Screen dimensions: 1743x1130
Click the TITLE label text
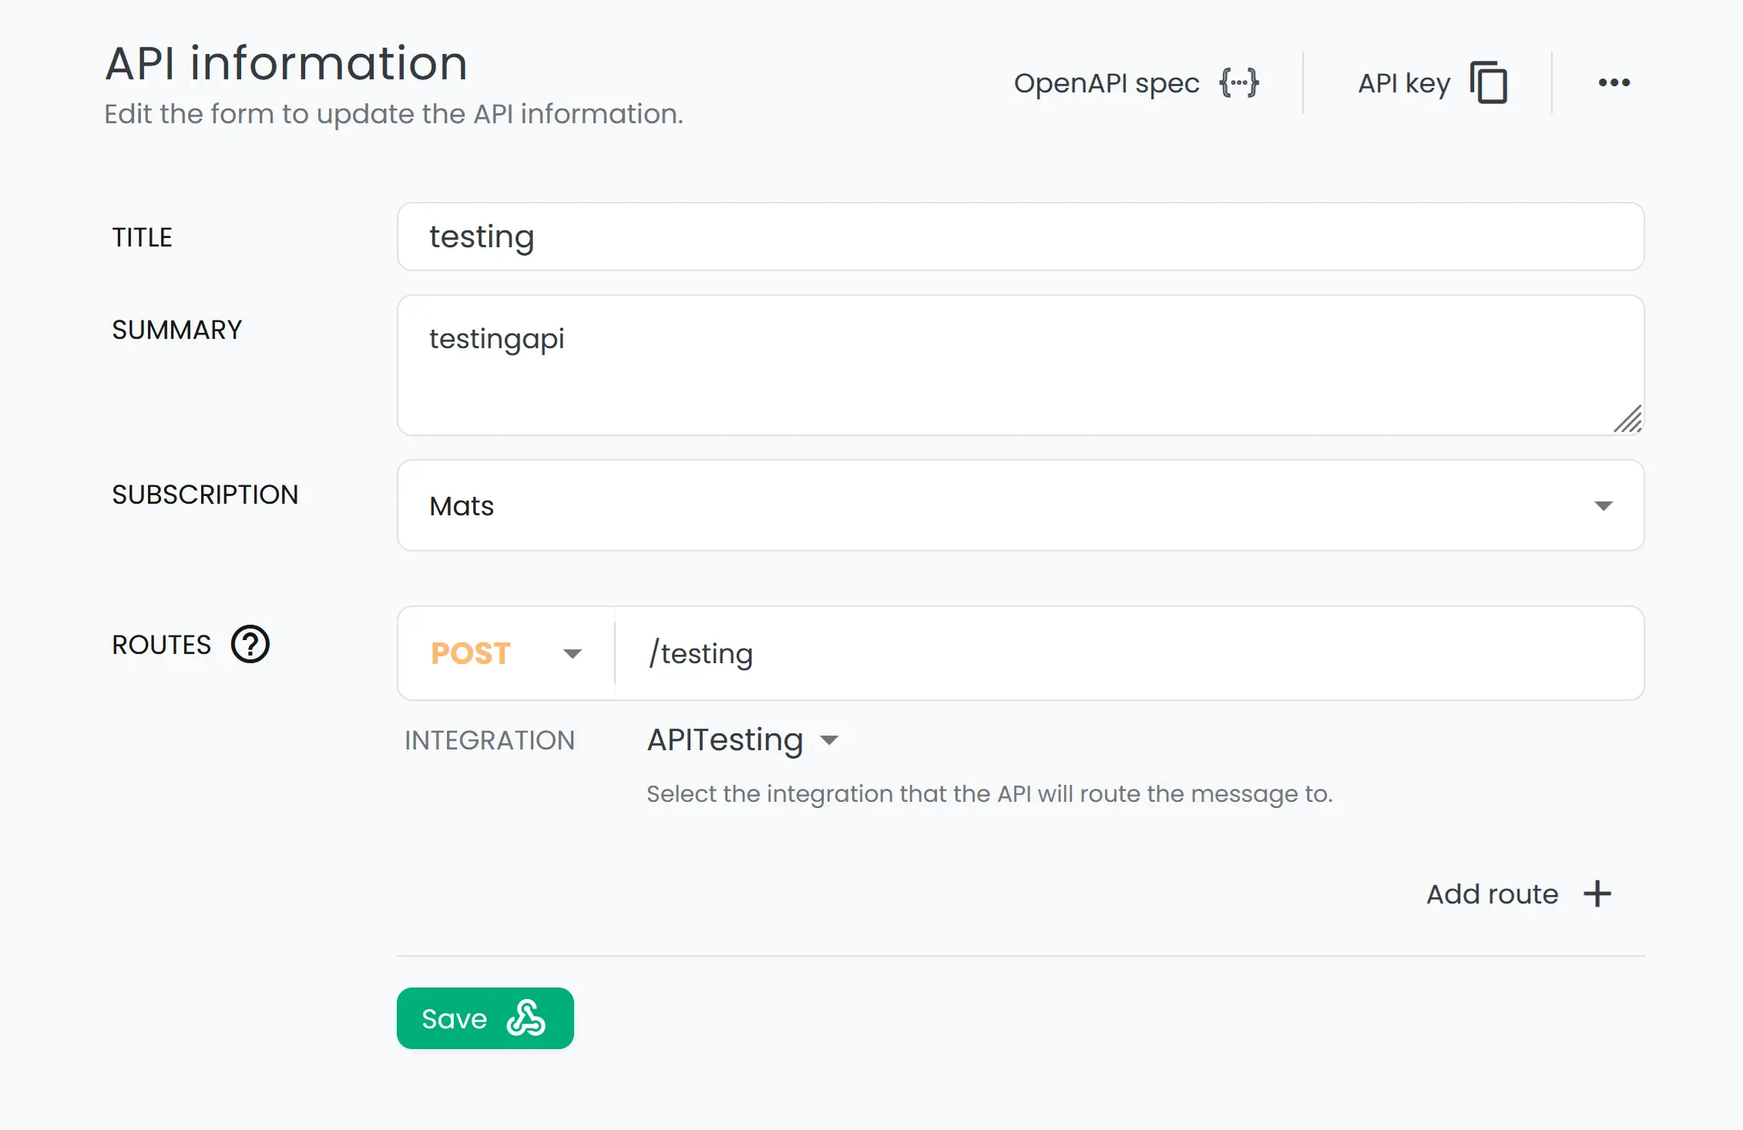point(143,237)
